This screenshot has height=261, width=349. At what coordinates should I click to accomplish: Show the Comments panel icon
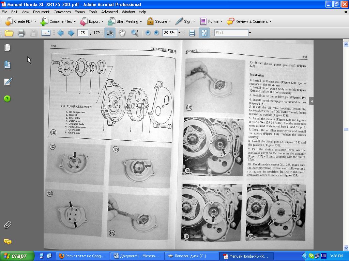pos(7,242)
